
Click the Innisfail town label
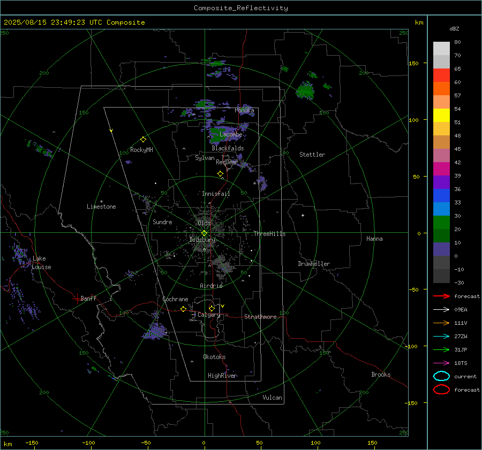point(216,194)
